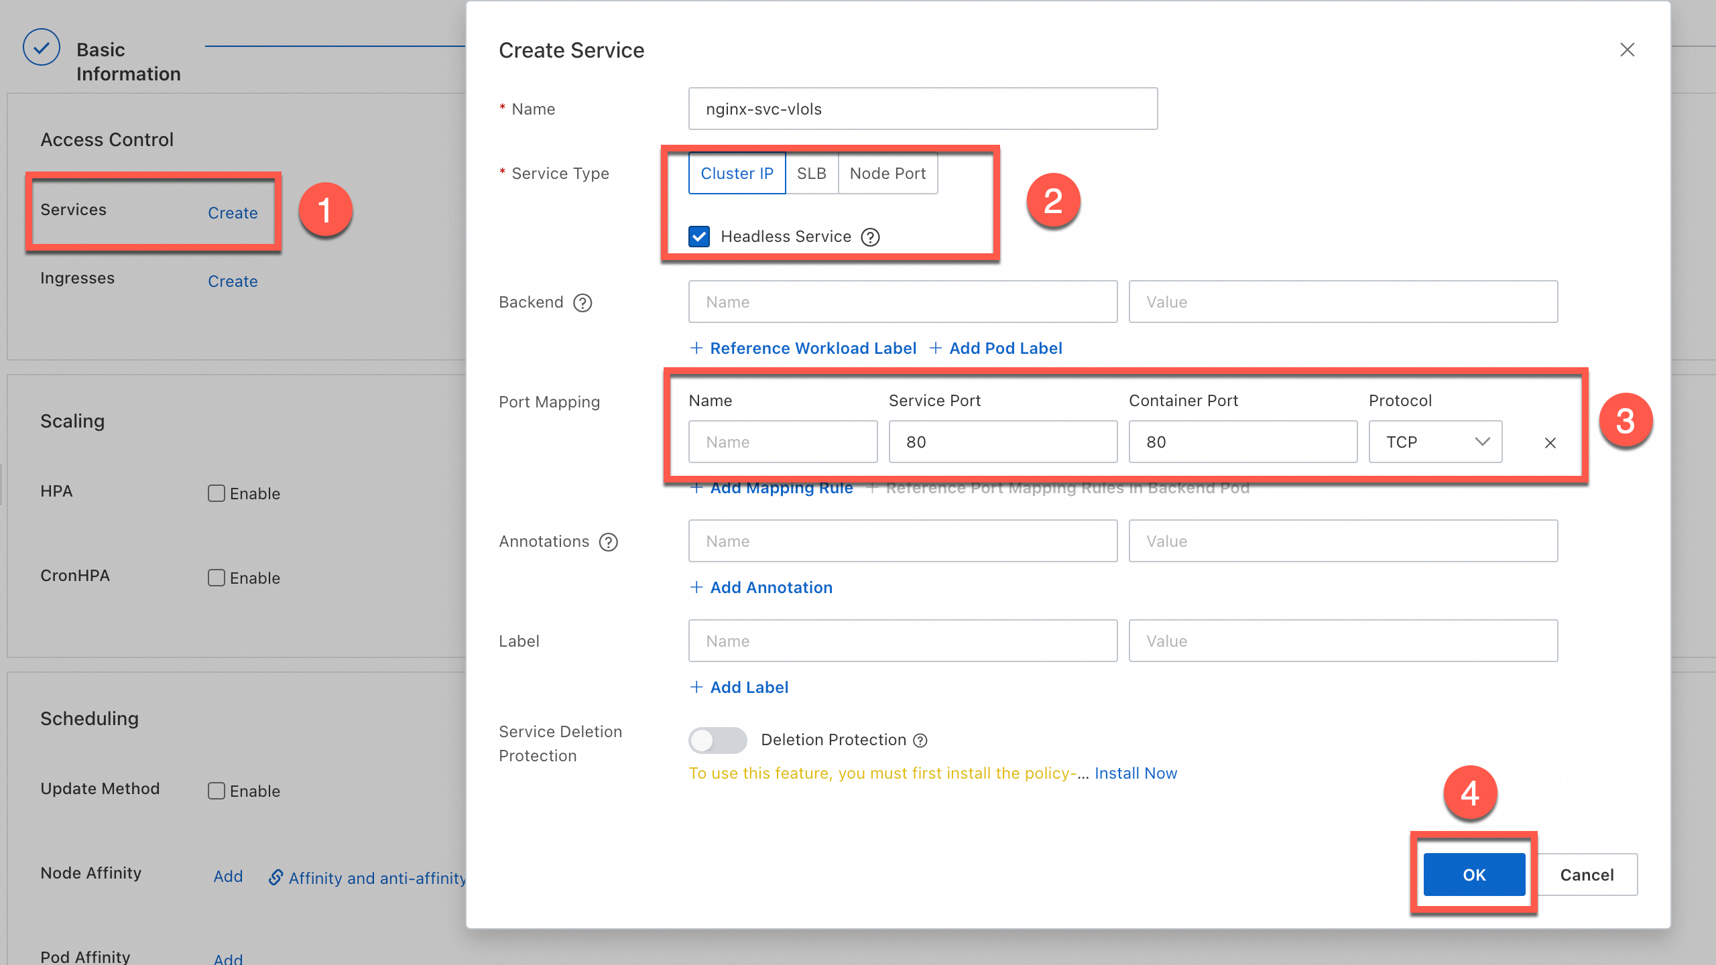Screen dimensions: 1716x965
Task: Enable the HPA checkbox
Action: pos(216,493)
